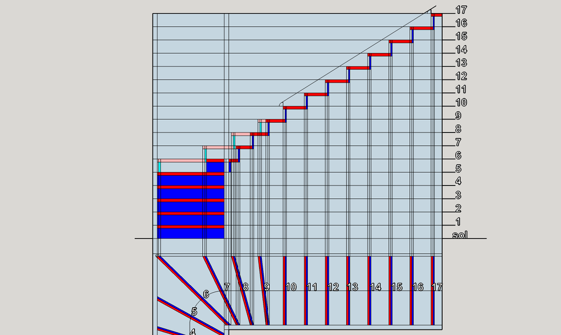This screenshot has height=335, width=561.
Task: Click plan view step number 12
Action: [333, 287]
